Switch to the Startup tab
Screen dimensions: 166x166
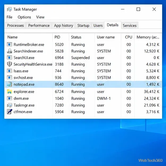pos(83,26)
